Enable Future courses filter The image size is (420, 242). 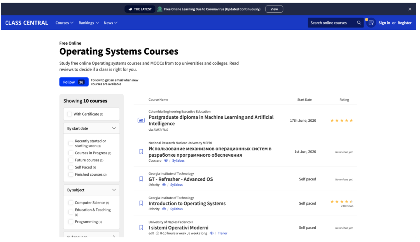click(71, 160)
